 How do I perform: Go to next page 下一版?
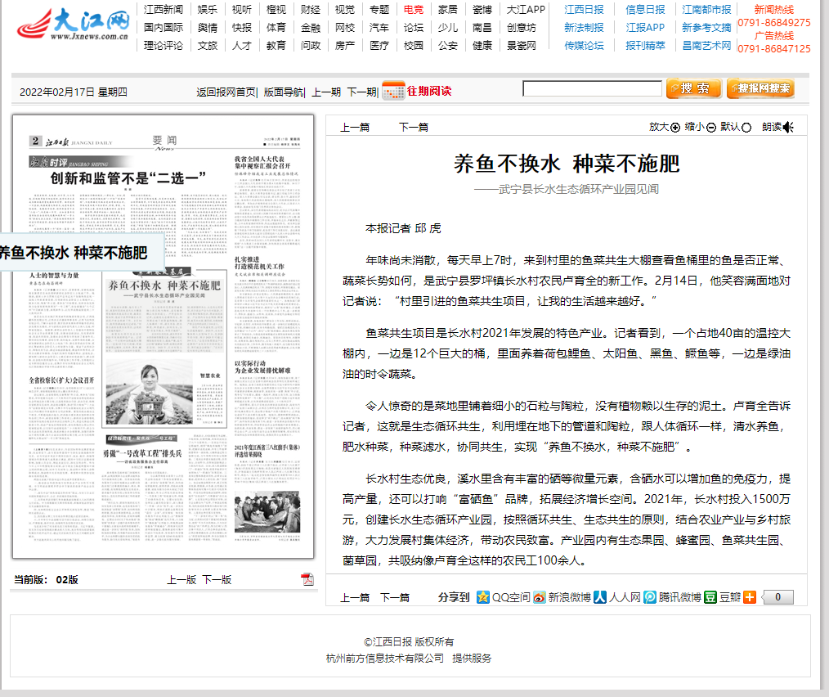pyautogui.click(x=217, y=579)
